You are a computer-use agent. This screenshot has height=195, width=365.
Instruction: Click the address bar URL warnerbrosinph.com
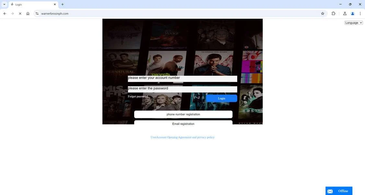point(55,14)
